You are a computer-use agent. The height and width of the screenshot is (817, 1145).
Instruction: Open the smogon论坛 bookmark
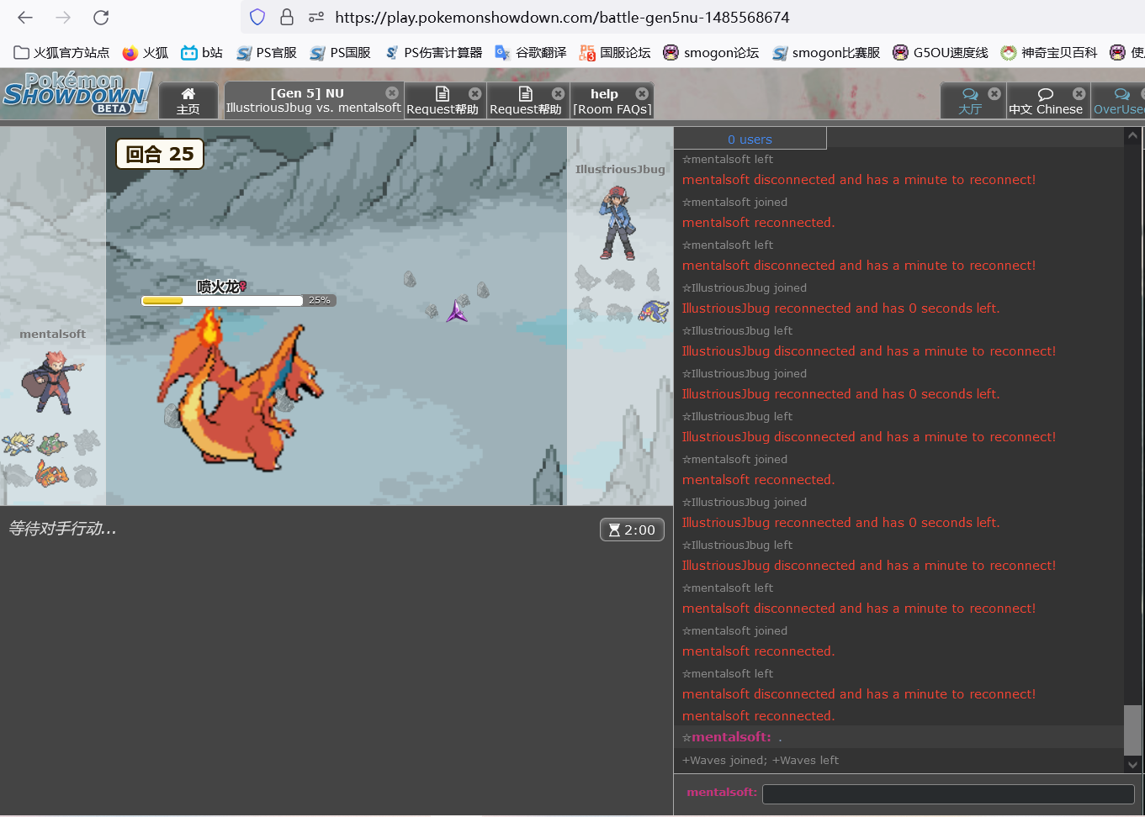(x=711, y=52)
